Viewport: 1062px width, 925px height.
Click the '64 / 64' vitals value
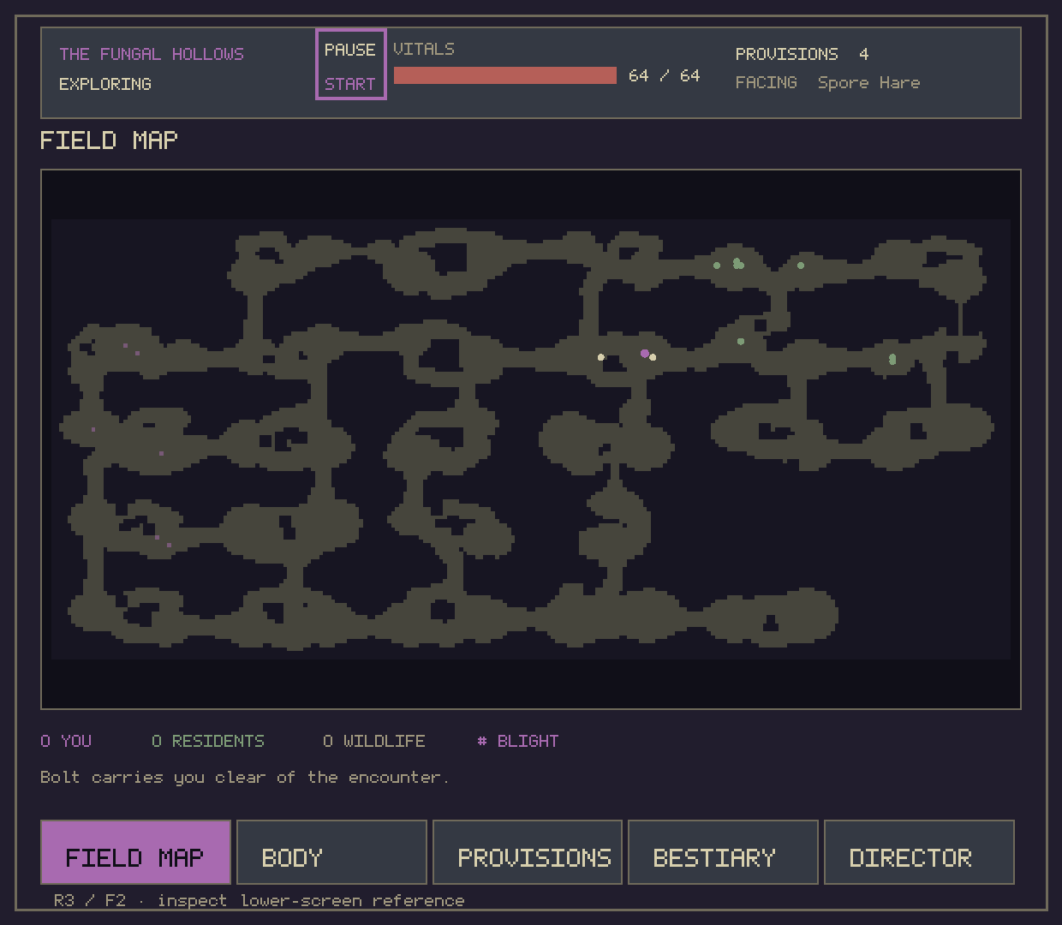(664, 75)
